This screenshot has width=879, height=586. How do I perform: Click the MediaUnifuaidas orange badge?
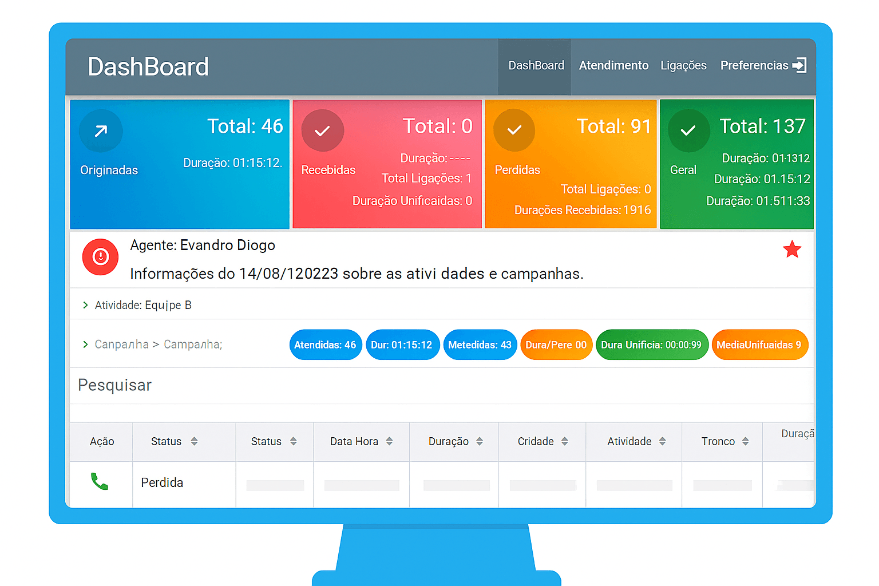point(759,345)
